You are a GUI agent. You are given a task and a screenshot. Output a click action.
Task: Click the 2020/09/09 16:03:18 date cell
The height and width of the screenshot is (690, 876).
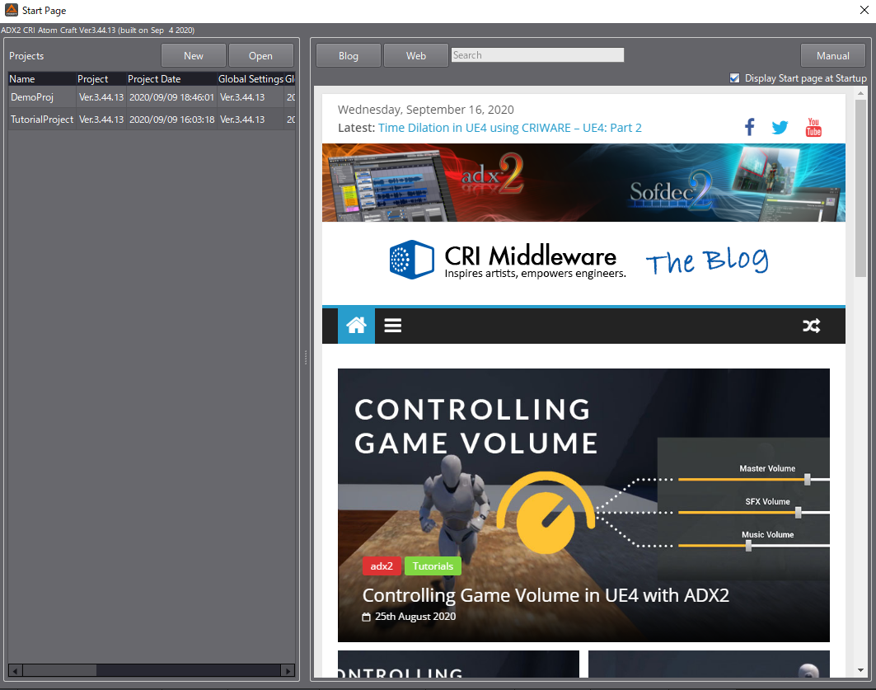171,119
